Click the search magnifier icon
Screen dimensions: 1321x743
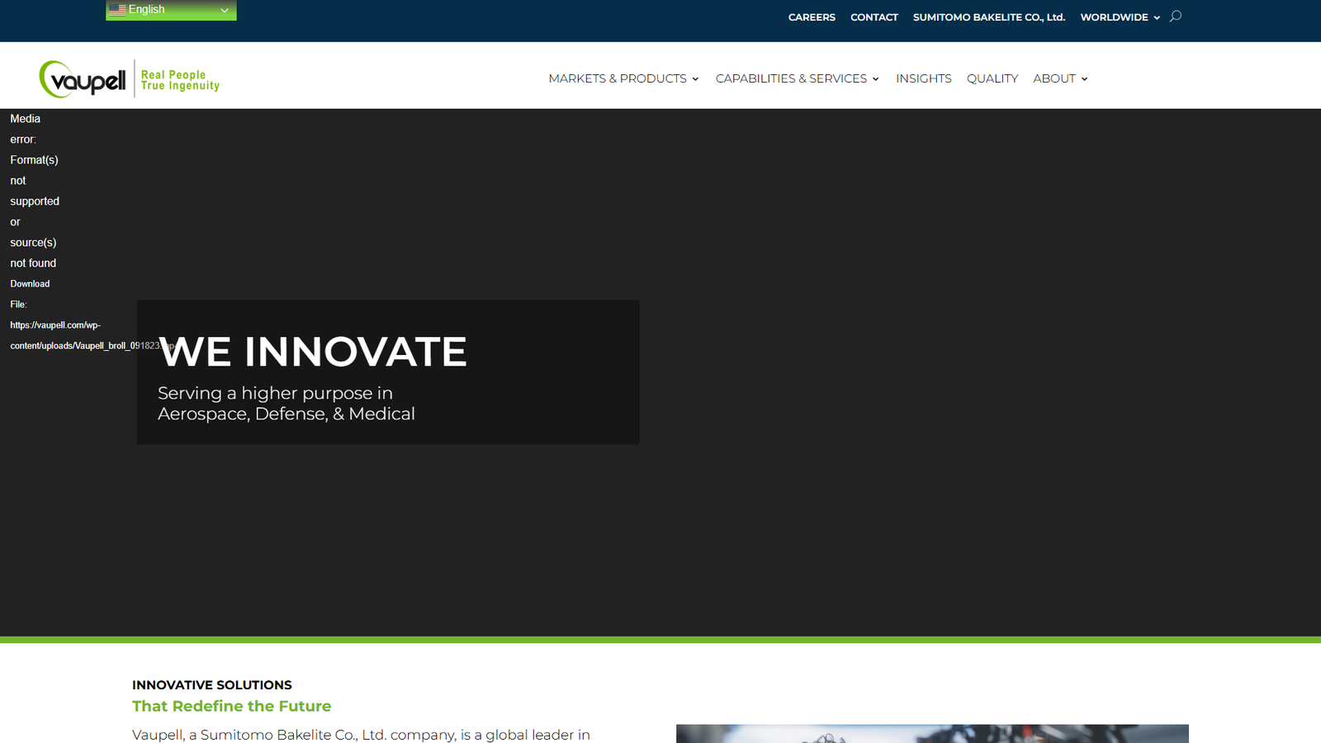click(1176, 17)
